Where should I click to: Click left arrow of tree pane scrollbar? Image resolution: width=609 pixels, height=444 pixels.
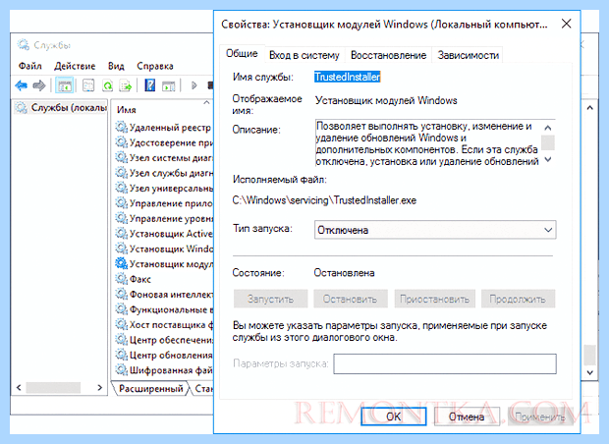(19, 387)
